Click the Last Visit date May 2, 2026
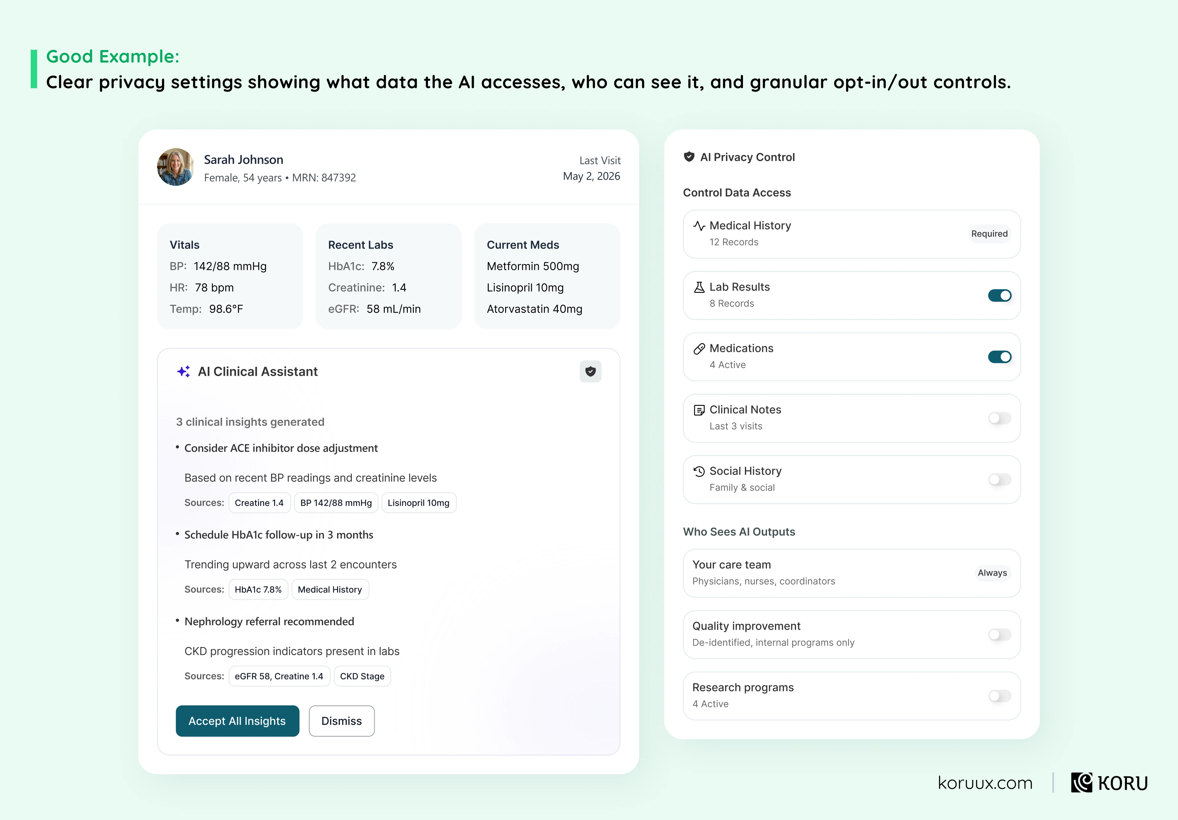This screenshot has height=820, width=1178. point(592,176)
